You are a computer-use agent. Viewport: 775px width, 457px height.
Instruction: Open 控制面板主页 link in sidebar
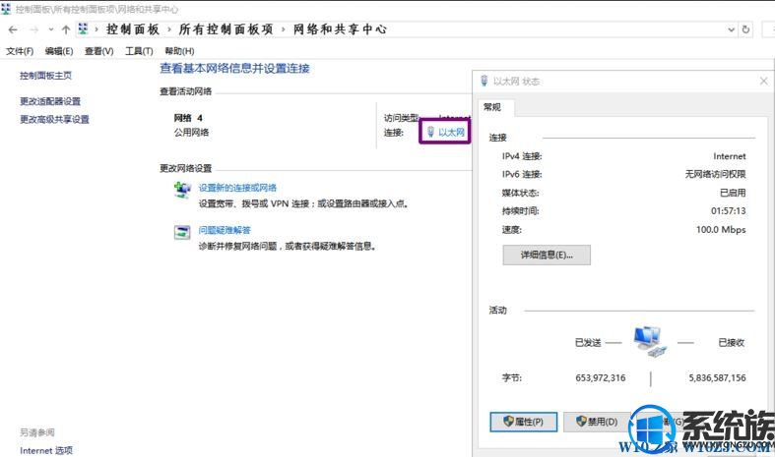pos(45,76)
